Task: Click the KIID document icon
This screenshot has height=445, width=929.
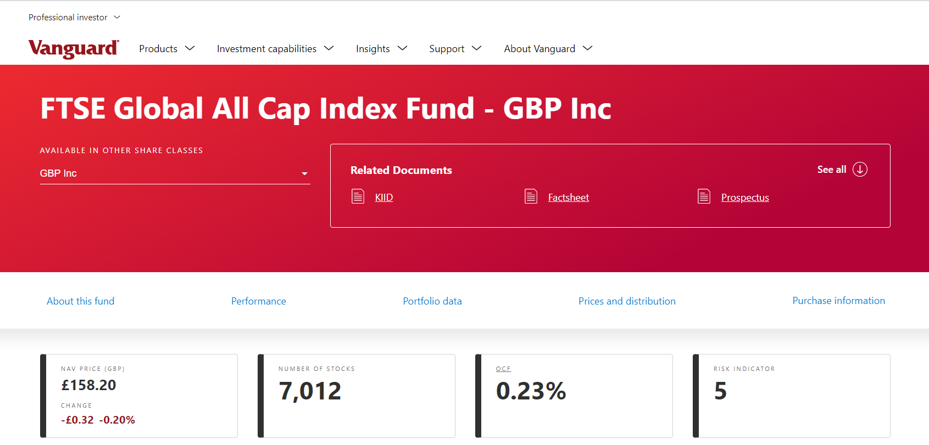Action: (358, 196)
